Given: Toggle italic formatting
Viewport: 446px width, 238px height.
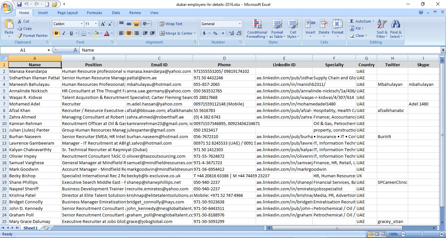Looking at the screenshot, I should click(x=64, y=33).
